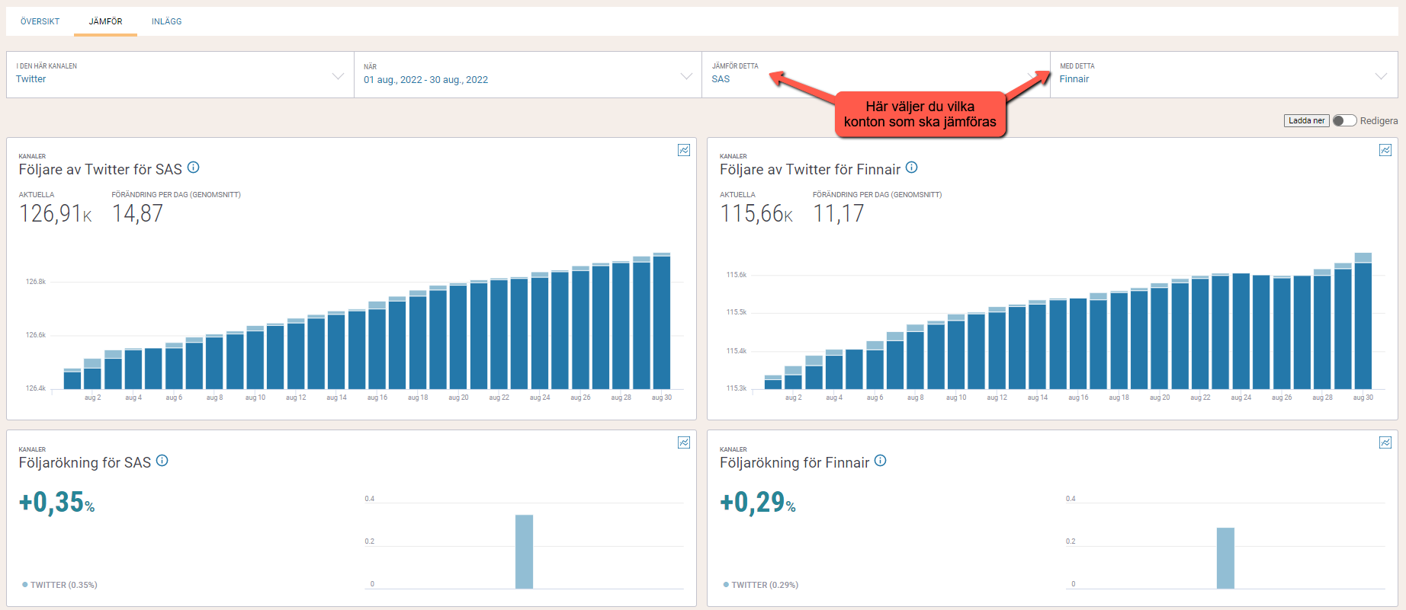This screenshot has width=1406, height=610.
Task: Click the Följare av Twitter för Finnair title
Action: click(x=811, y=169)
